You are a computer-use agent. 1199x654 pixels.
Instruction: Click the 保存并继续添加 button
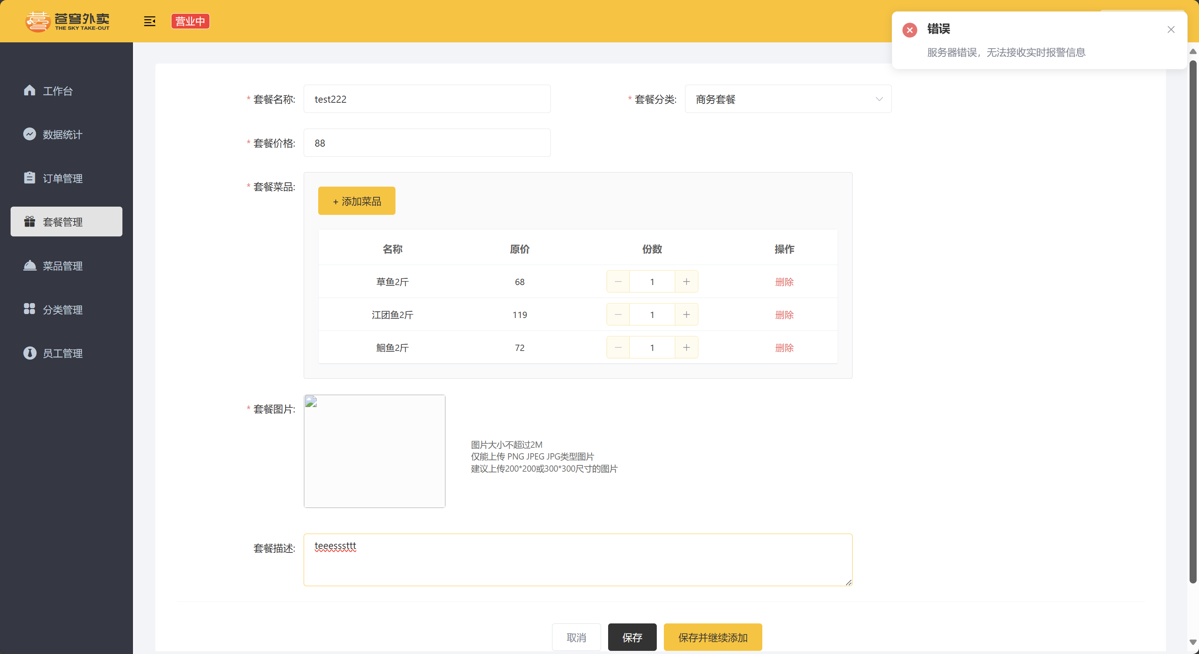(712, 637)
